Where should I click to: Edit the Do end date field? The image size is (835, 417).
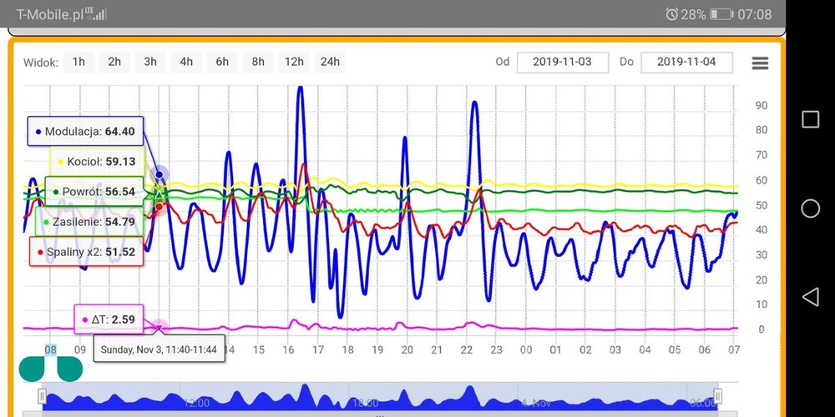tap(686, 63)
